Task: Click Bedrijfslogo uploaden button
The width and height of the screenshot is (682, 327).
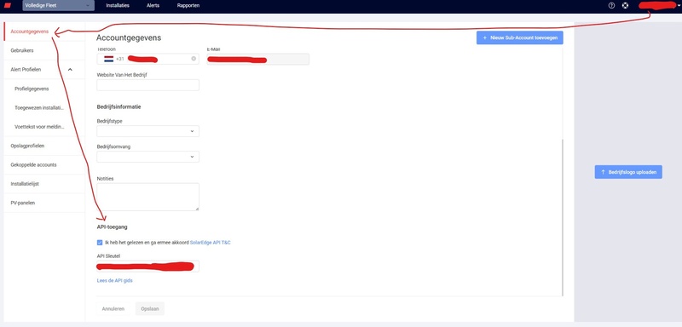Action: [x=628, y=172]
